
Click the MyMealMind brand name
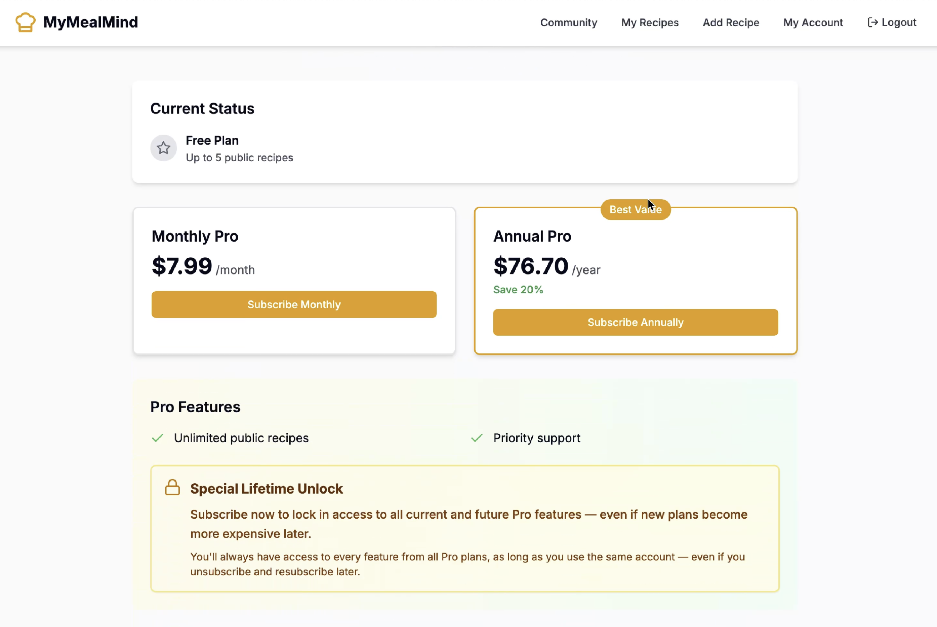pyautogui.click(x=90, y=23)
